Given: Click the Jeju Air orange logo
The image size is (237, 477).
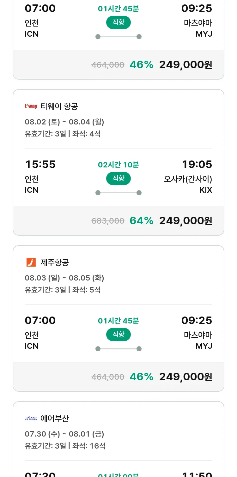Looking at the screenshot, I should coord(31,262).
